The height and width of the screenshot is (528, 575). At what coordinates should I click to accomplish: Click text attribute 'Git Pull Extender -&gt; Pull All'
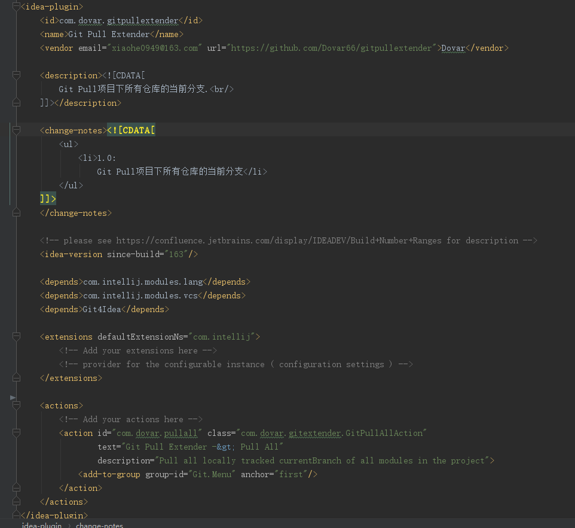(x=202, y=447)
